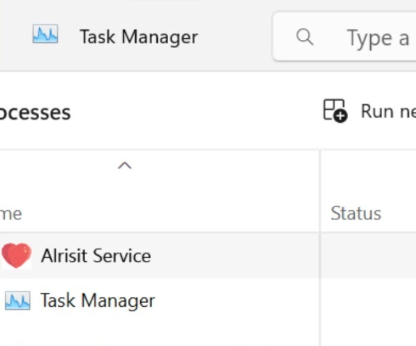Click the Task Manager process list icon
Viewport: 416px width, 346px height.
click(17, 301)
